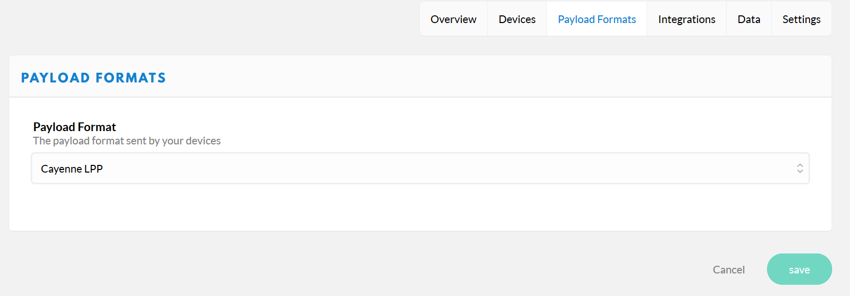Click the downward chevron of the format selector
Screen dimensions: 850x296
point(800,172)
